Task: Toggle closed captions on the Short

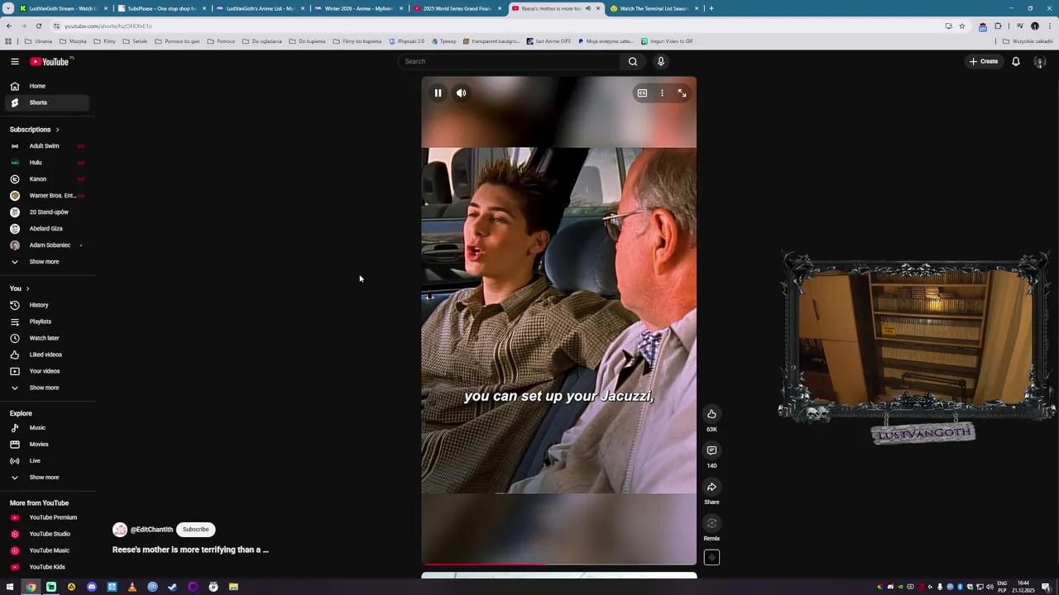Action: point(642,93)
